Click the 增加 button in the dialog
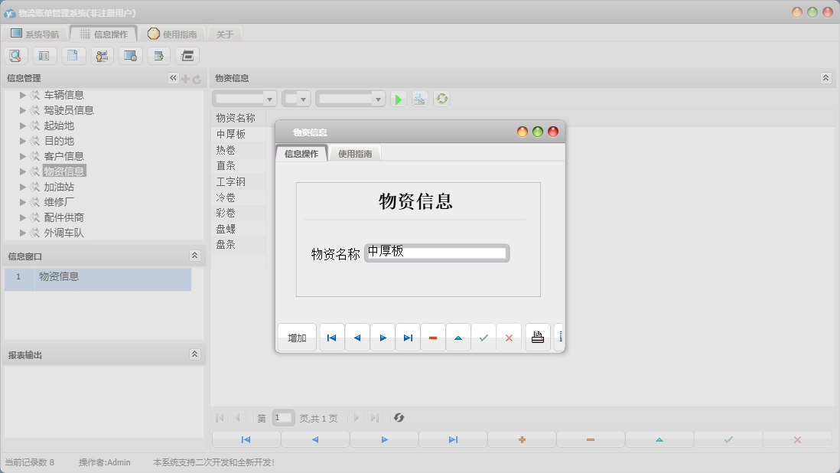The width and height of the screenshot is (840, 473). (297, 337)
